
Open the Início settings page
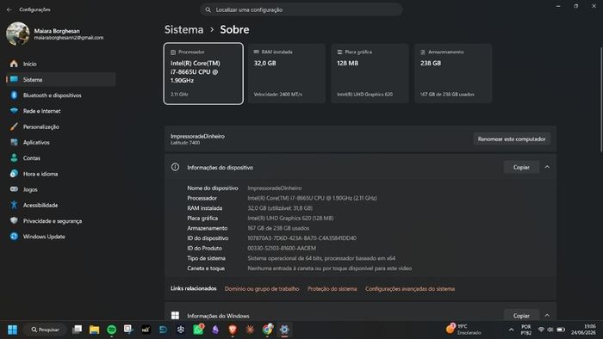pyautogui.click(x=61, y=64)
